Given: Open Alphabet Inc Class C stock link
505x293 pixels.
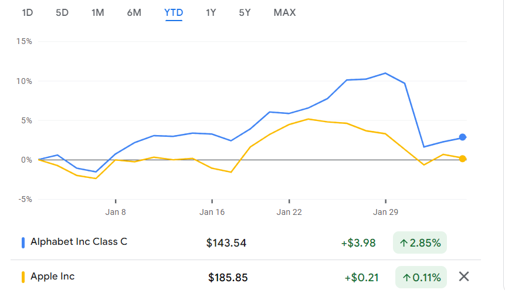Looking at the screenshot, I should click(x=79, y=241).
